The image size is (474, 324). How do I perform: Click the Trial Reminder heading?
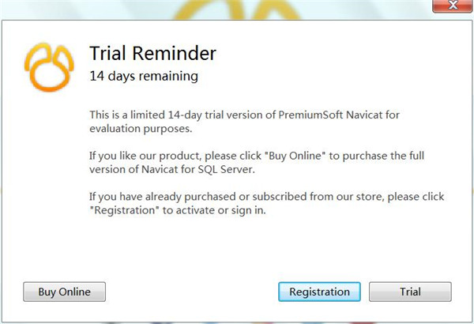tap(153, 54)
